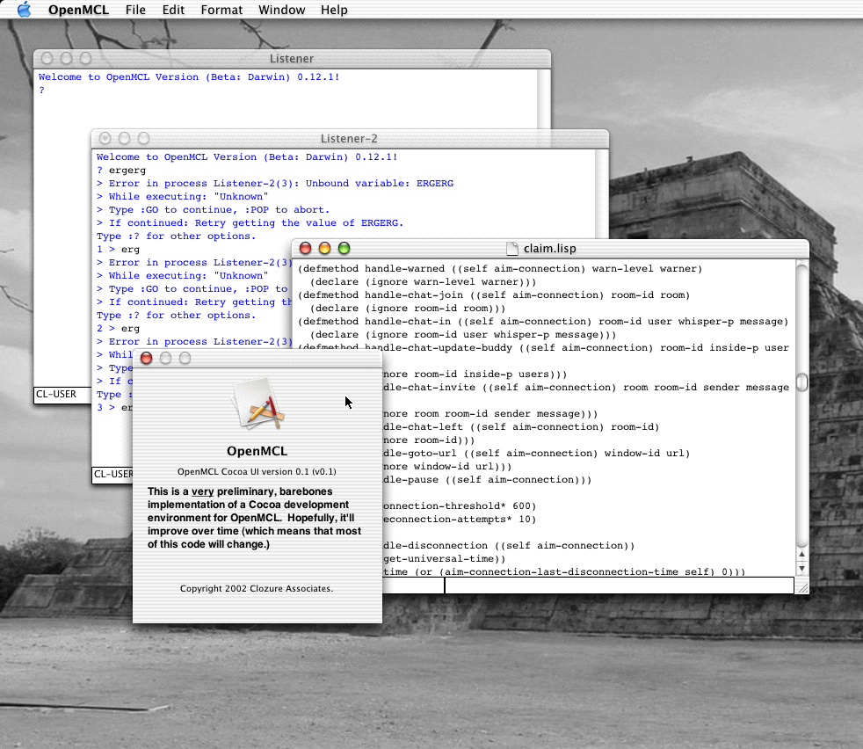Image resolution: width=863 pixels, height=749 pixels.
Task: Open the Format menu
Action: coord(221,10)
